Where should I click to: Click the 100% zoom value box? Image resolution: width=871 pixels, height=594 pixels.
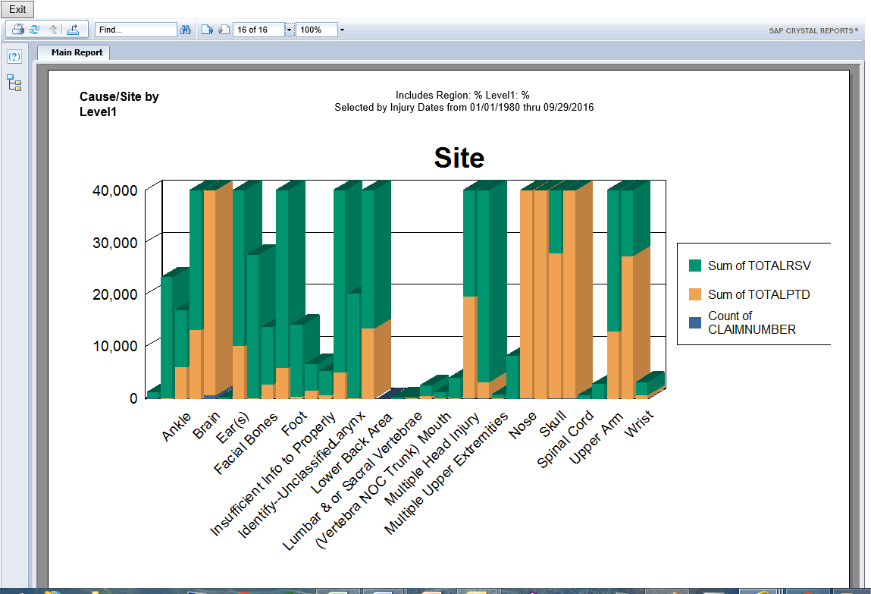tap(315, 30)
